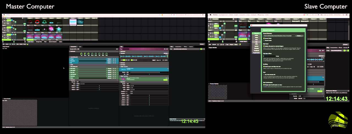Collapse Composition Dashboard section on Master
Image resolution: width=352 pixels, height=134 pixels.
click(70, 51)
